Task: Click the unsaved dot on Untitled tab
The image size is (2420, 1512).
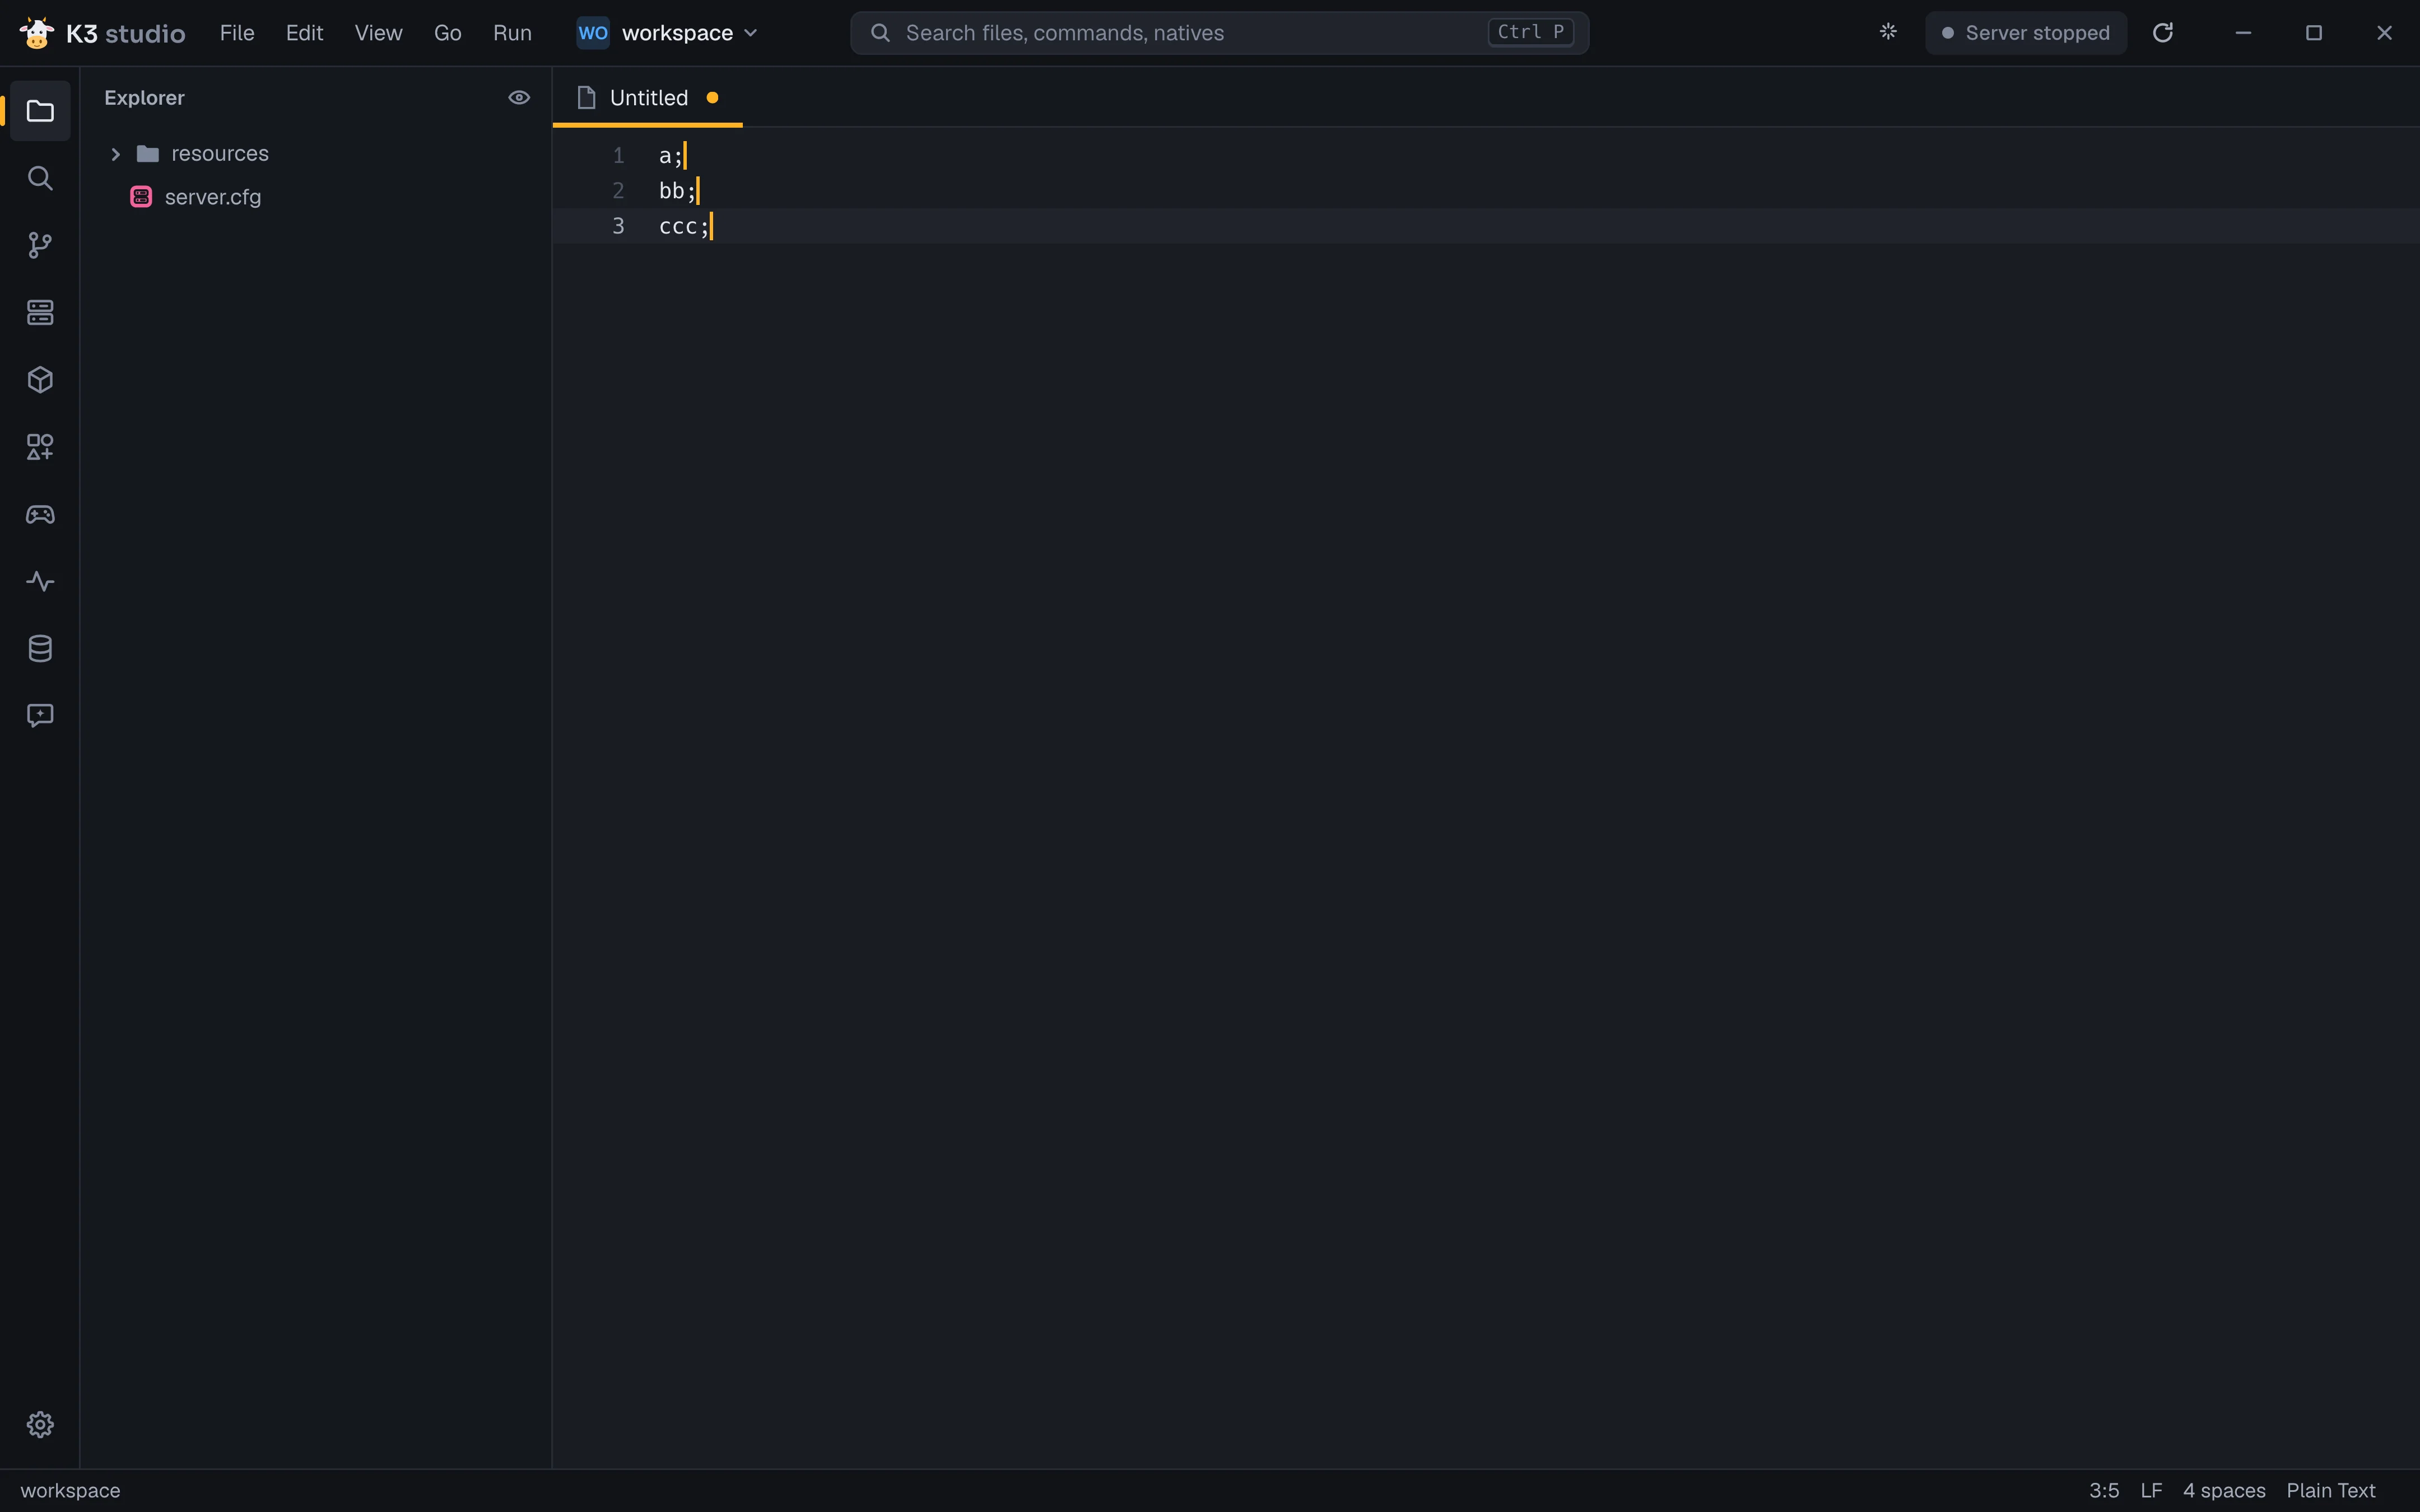Action: [712, 98]
